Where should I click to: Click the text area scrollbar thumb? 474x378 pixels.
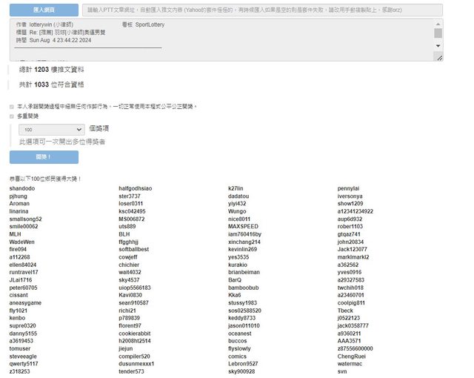point(438,33)
